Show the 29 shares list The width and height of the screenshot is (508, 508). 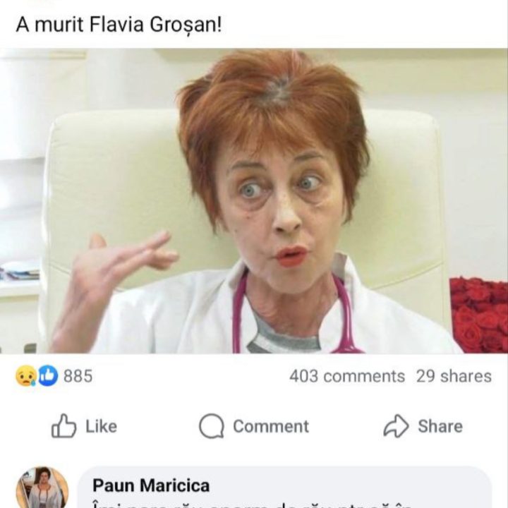pyautogui.click(x=453, y=377)
